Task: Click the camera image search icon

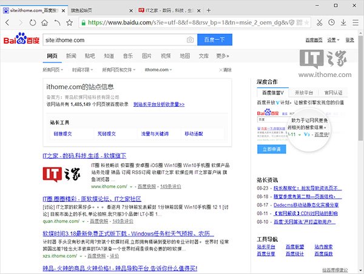Action: tap(190, 40)
